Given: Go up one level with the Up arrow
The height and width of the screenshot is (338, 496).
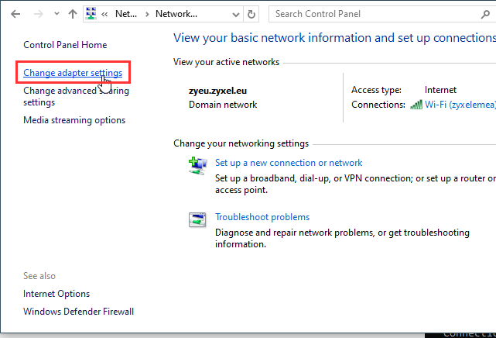Looking at the screenshot, I should (72, 14).
